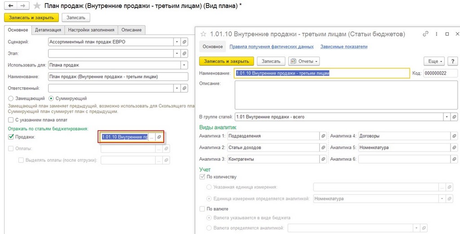Select Валюта определяется аналитикой radio
The height and width of the screenshot is (234, 460).
(x=209, y=228)
